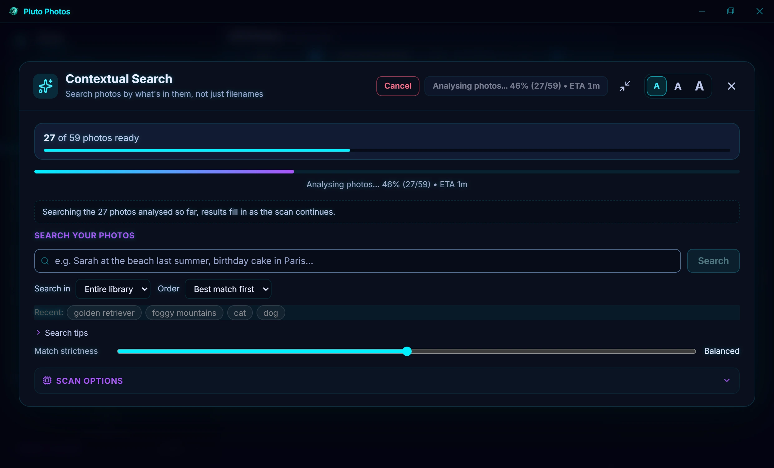Image resolution: width=774 pixels, height=468 pixels.
Task: Select the large text size A
Action: pos(699,86)
